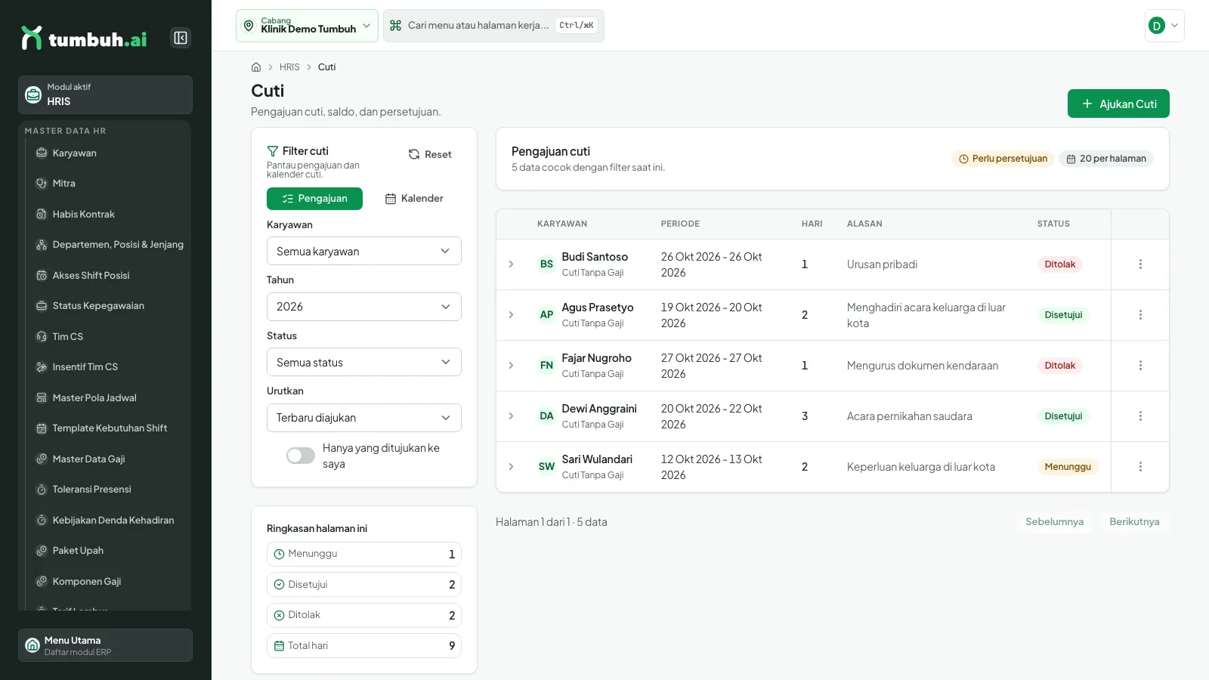The image size is (1209, 680).
Task: Open the Cabang Klinik Demo Tumbuh selector
Action: [307, 26]
